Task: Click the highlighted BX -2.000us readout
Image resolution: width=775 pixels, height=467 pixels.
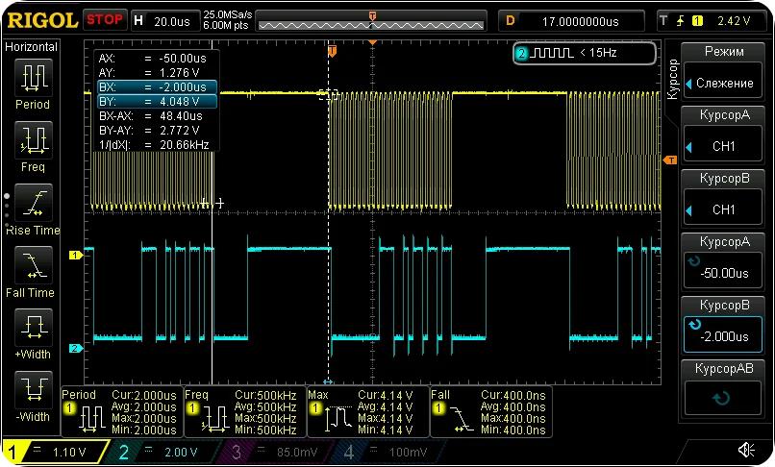Action: coord(157,87)
